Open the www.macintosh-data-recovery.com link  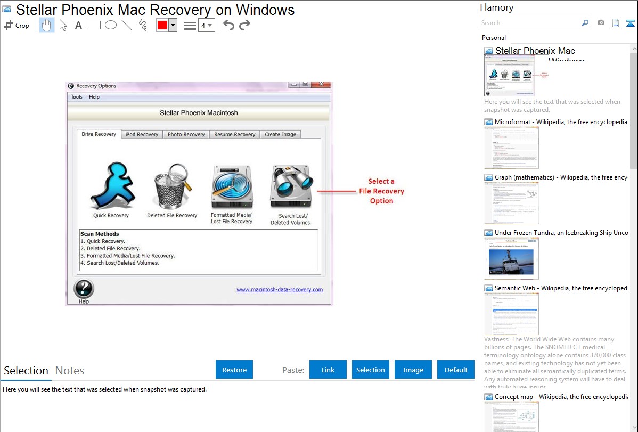[280, 289]
